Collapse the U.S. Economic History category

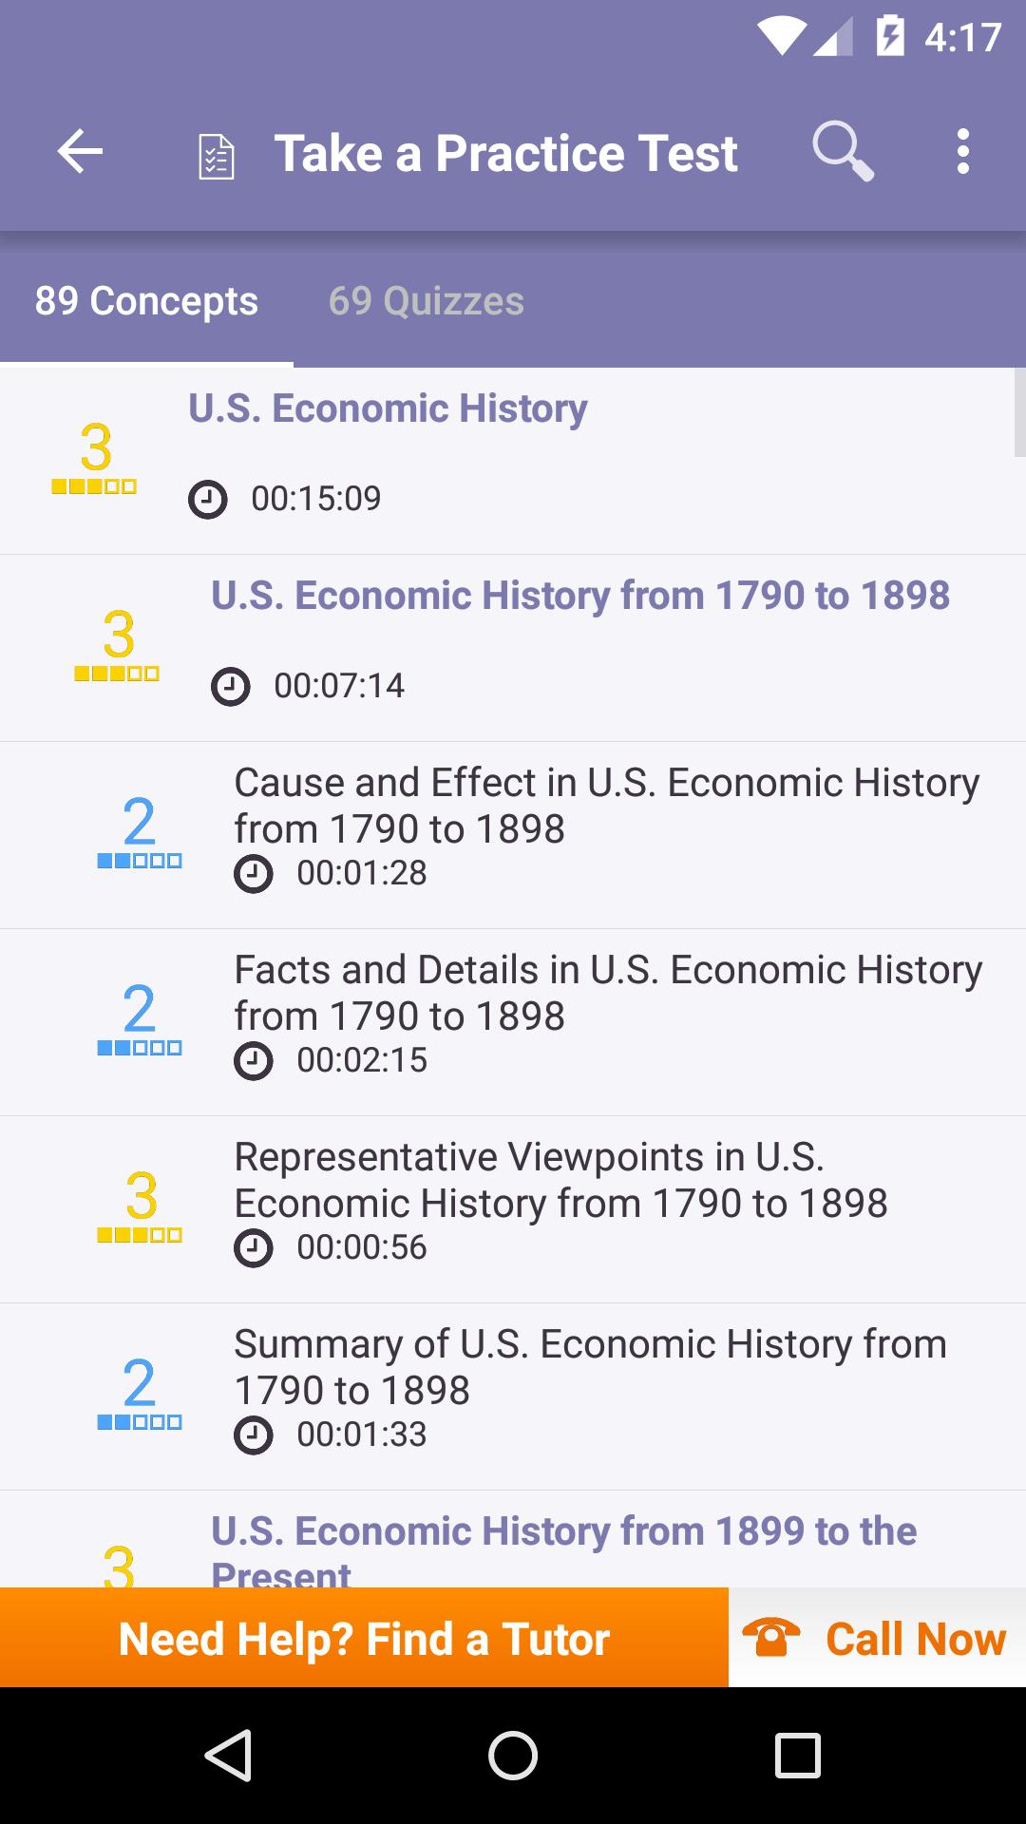[513, 461]
